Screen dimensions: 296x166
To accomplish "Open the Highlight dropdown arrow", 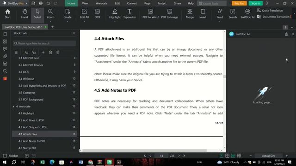I will click(115, 21).
